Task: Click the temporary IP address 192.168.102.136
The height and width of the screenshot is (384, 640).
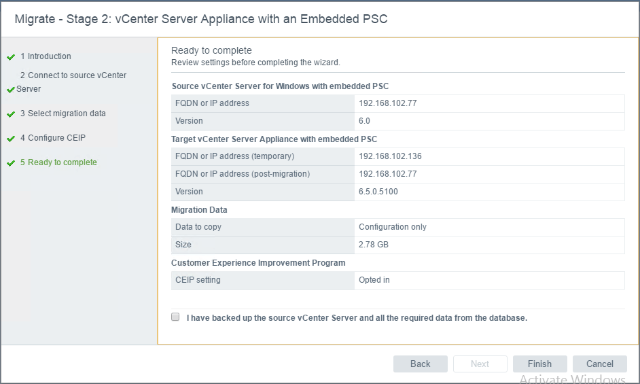Action: click(390, 156)
